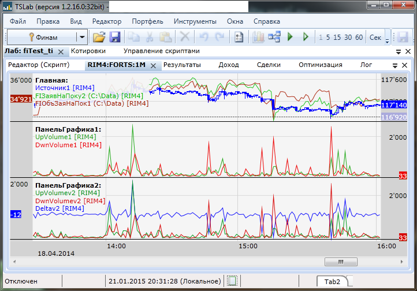Open the inner tab list dropdown arrow
This screenshot has width=417, height=291.
tap(396, 65)
